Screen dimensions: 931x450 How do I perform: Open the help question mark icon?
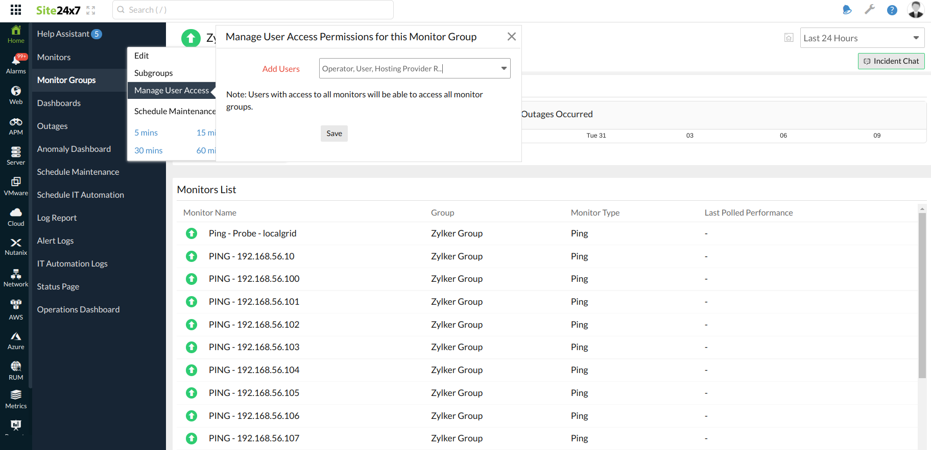(892, 10)
